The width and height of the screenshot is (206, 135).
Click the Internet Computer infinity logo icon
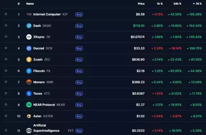[29, 14]
